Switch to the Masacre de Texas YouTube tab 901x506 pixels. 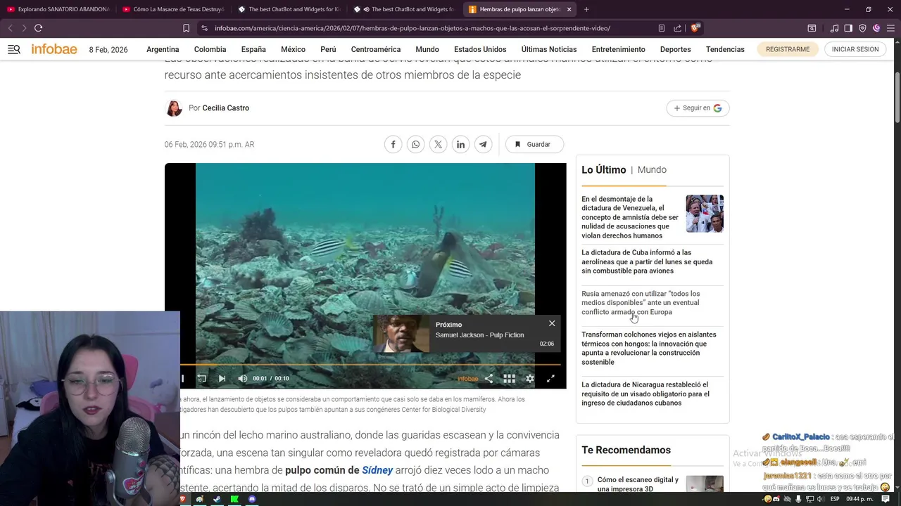pyautogui.click(x=173, y=9)
